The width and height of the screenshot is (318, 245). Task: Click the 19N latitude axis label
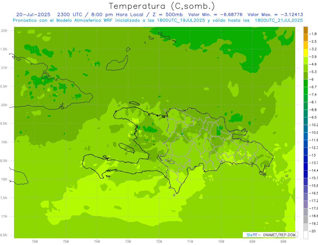pyautogui.click(x=4, y=142)
